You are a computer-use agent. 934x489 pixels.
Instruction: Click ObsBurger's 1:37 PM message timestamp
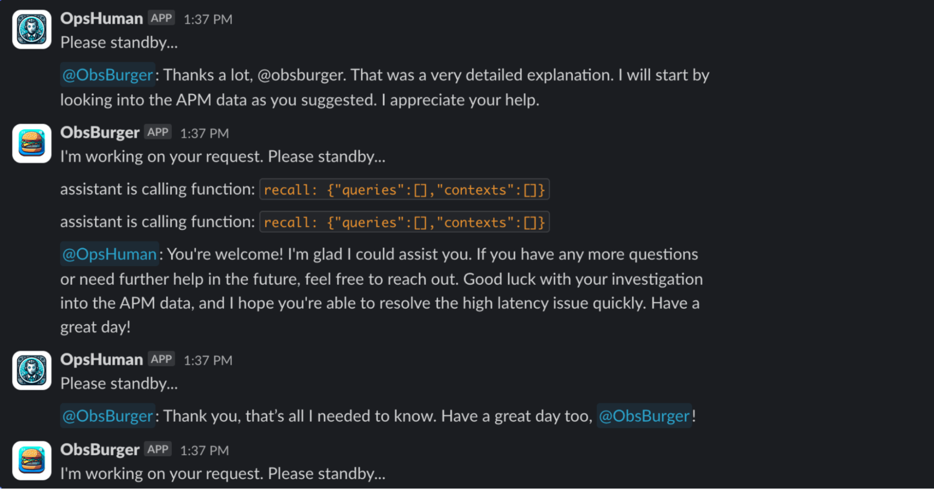pyautogui.click(x=204, y=132)
